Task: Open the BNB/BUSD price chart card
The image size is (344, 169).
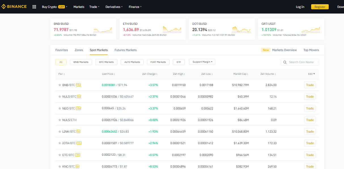Action: click(x=83, y=29)
